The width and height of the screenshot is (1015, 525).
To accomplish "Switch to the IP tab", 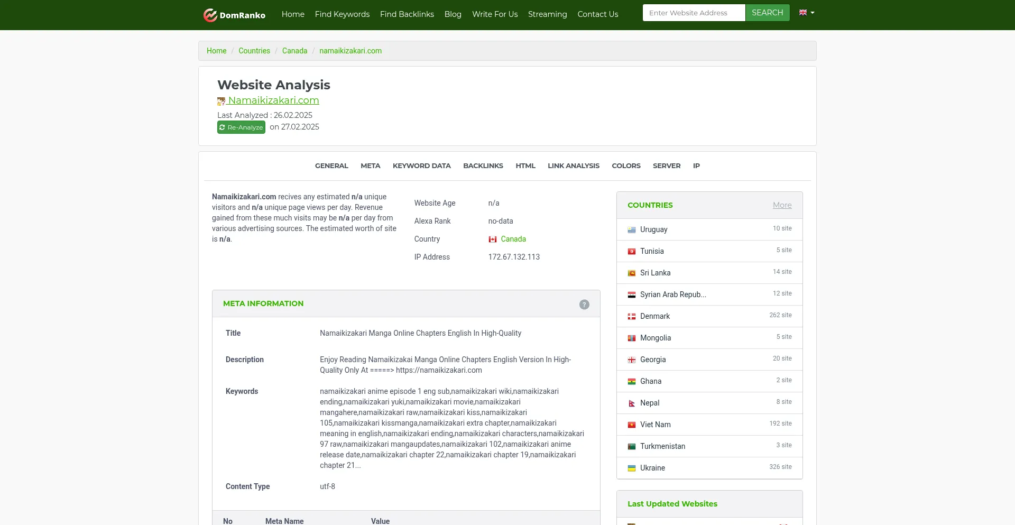I will 696,166.
